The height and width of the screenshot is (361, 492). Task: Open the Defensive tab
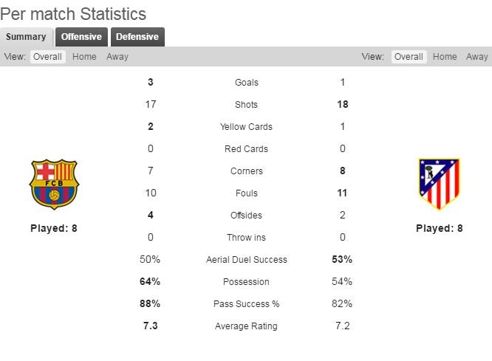coord(137,37)
